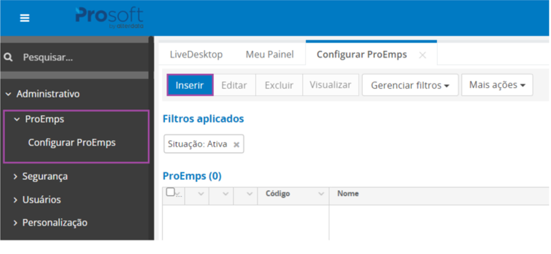Open Configurar ProEmps in sidebar
This screenshot has height=254, width=551.
72,142
